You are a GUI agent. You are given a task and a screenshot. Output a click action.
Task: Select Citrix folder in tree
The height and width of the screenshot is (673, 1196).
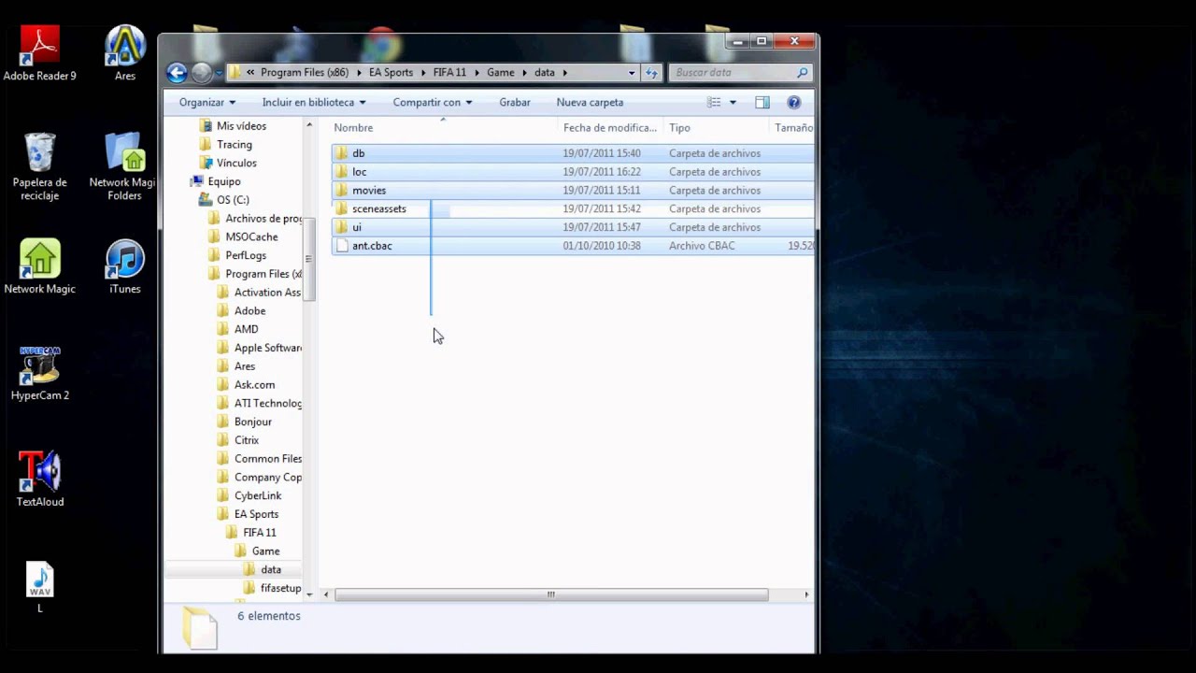tap(247, 440)
